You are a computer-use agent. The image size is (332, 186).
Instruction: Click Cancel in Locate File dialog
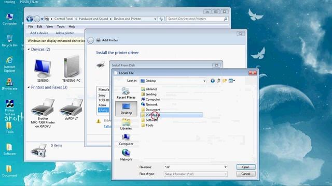pyautogui.click(x=245, y=174)
